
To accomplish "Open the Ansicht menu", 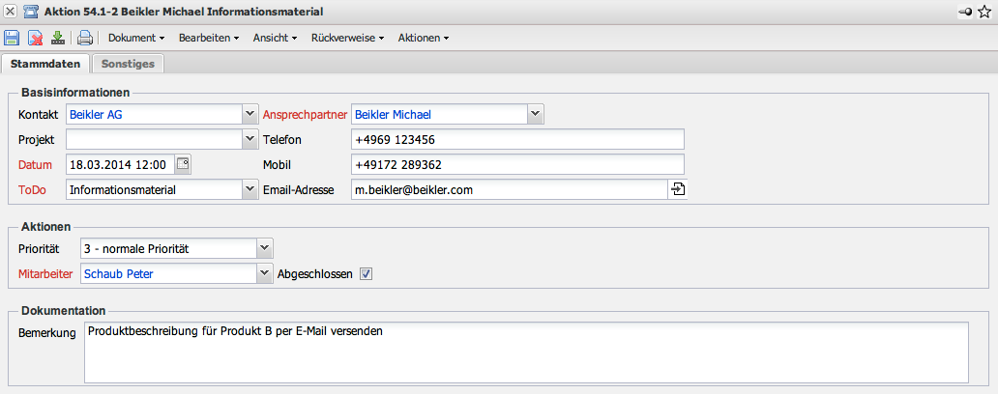I will coord(275,38).
